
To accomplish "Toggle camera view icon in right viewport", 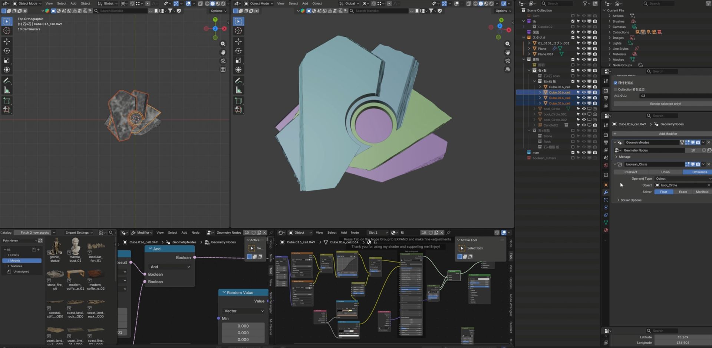I will click(x=508, y=61).
